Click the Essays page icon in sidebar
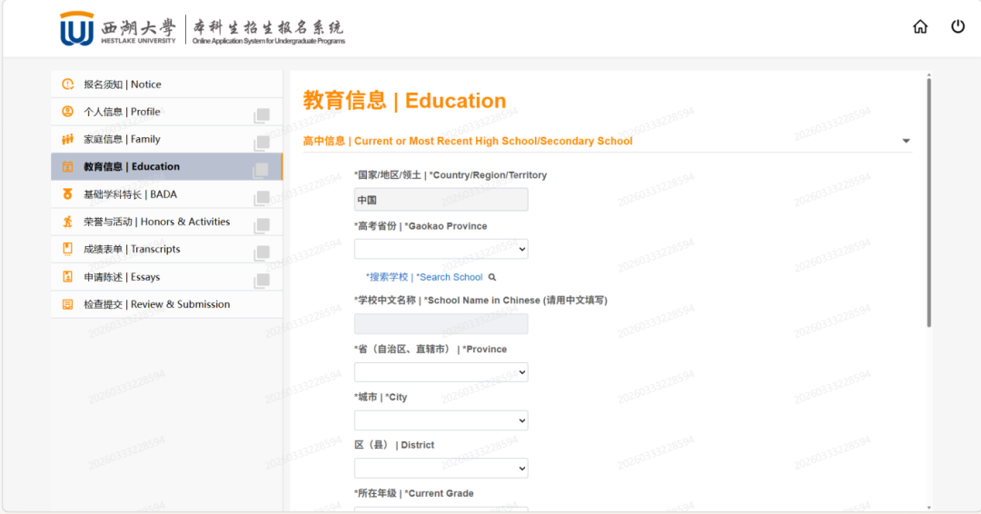This screenshot has width=981, height=514. click(67, 276)
